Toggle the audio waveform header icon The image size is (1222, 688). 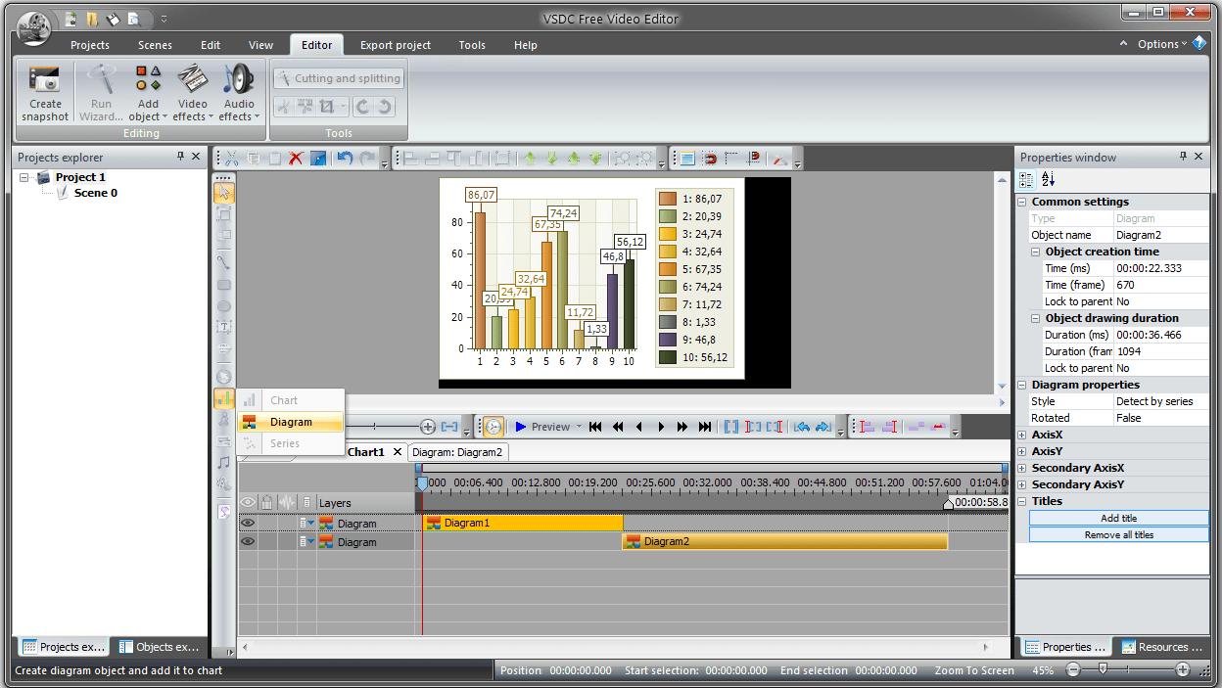coord(287,502)
